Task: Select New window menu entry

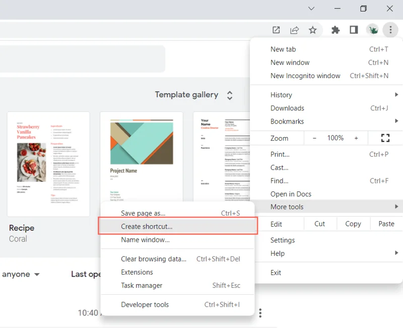Action: 326,62
